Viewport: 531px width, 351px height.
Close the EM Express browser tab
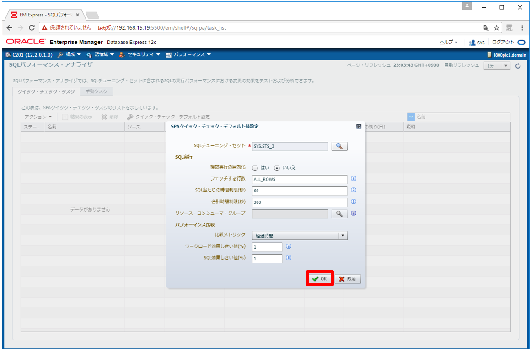pos(78,15)
